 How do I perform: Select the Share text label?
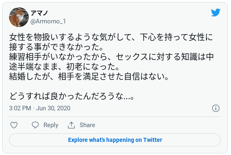tap(87, 125)
